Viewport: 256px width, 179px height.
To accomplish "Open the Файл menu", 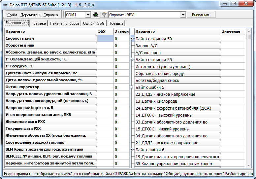I will [12, 15].
